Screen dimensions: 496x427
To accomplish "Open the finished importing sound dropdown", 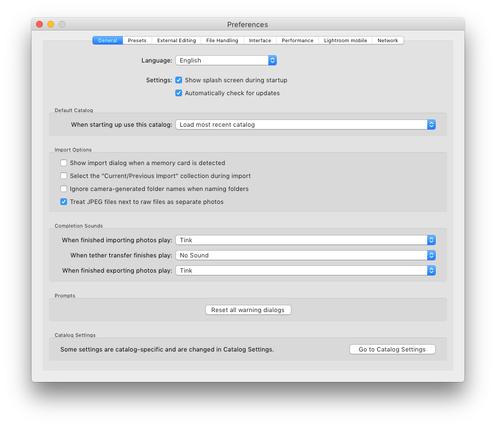I will [x=305, y=240].
